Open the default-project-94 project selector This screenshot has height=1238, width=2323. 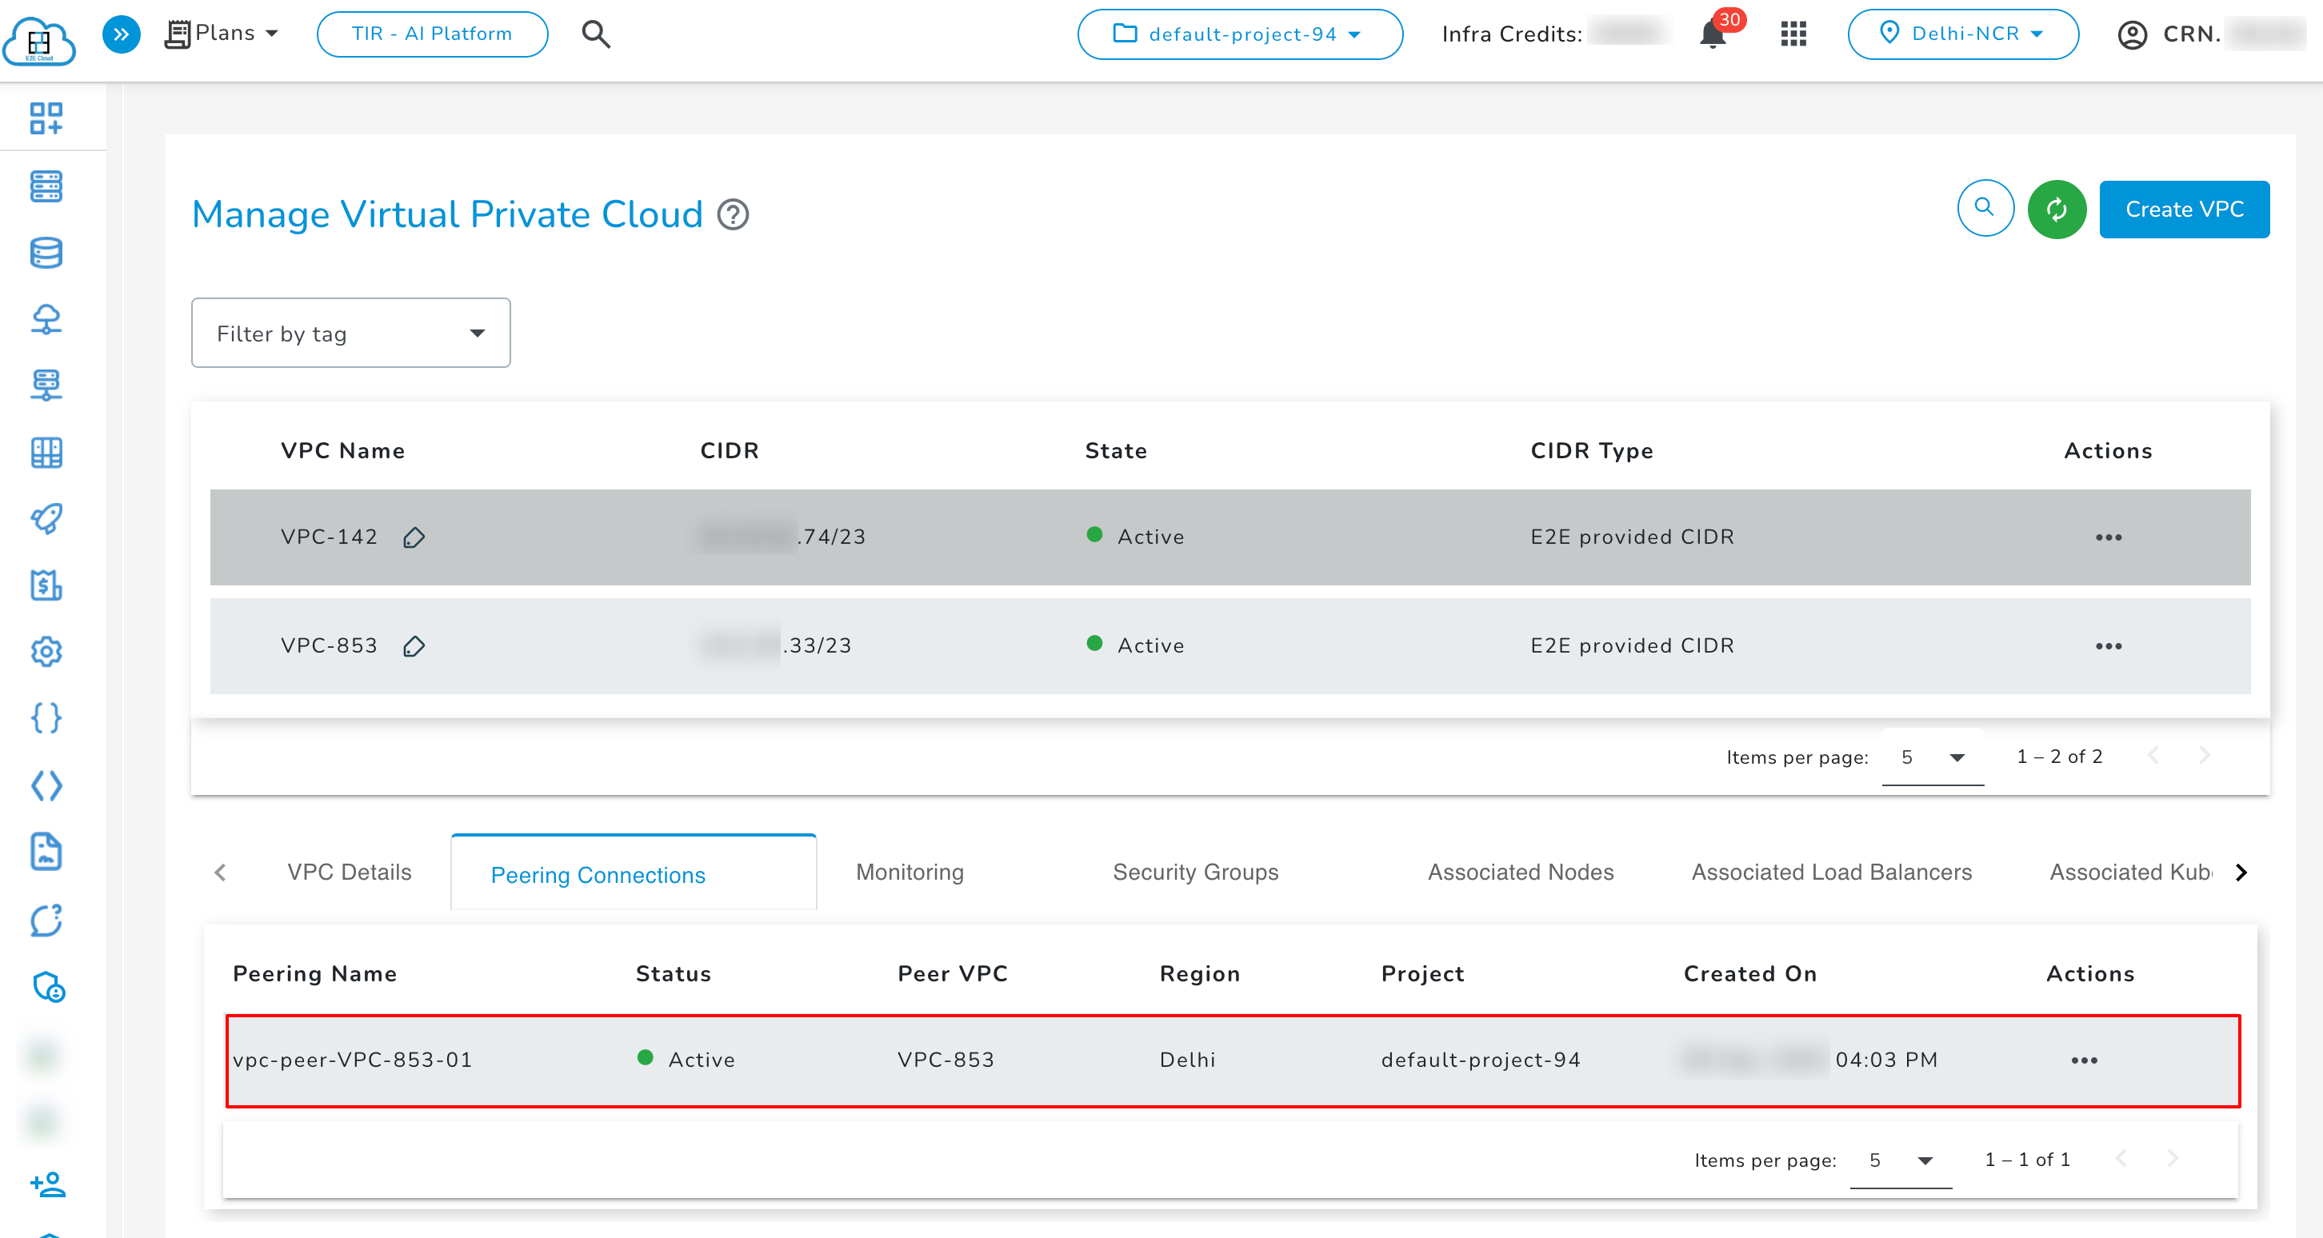click(x=1239, y=34)
